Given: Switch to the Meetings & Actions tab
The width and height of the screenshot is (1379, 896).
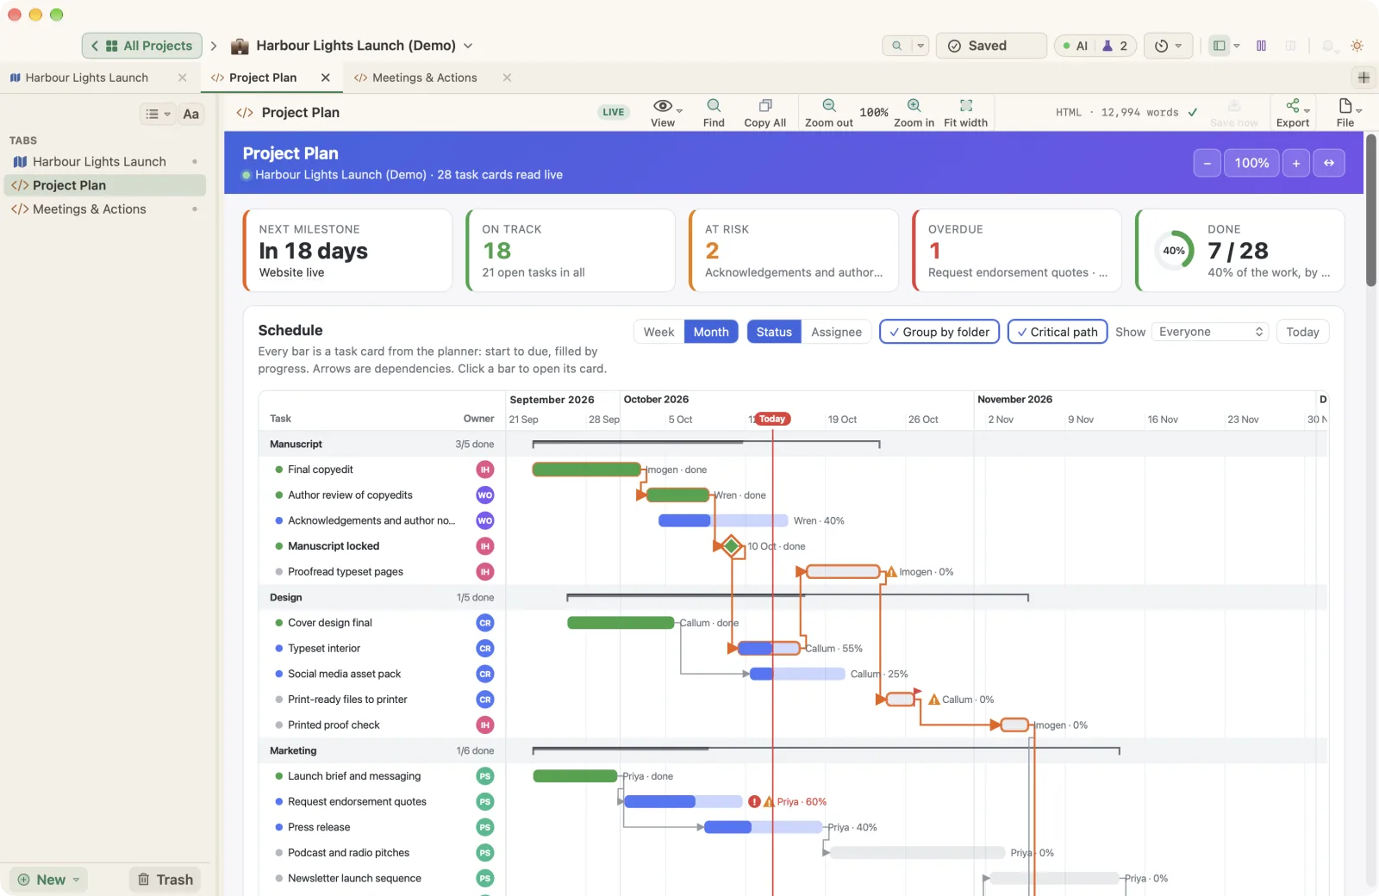Looking at the screenshot, I should click(424, 78).
